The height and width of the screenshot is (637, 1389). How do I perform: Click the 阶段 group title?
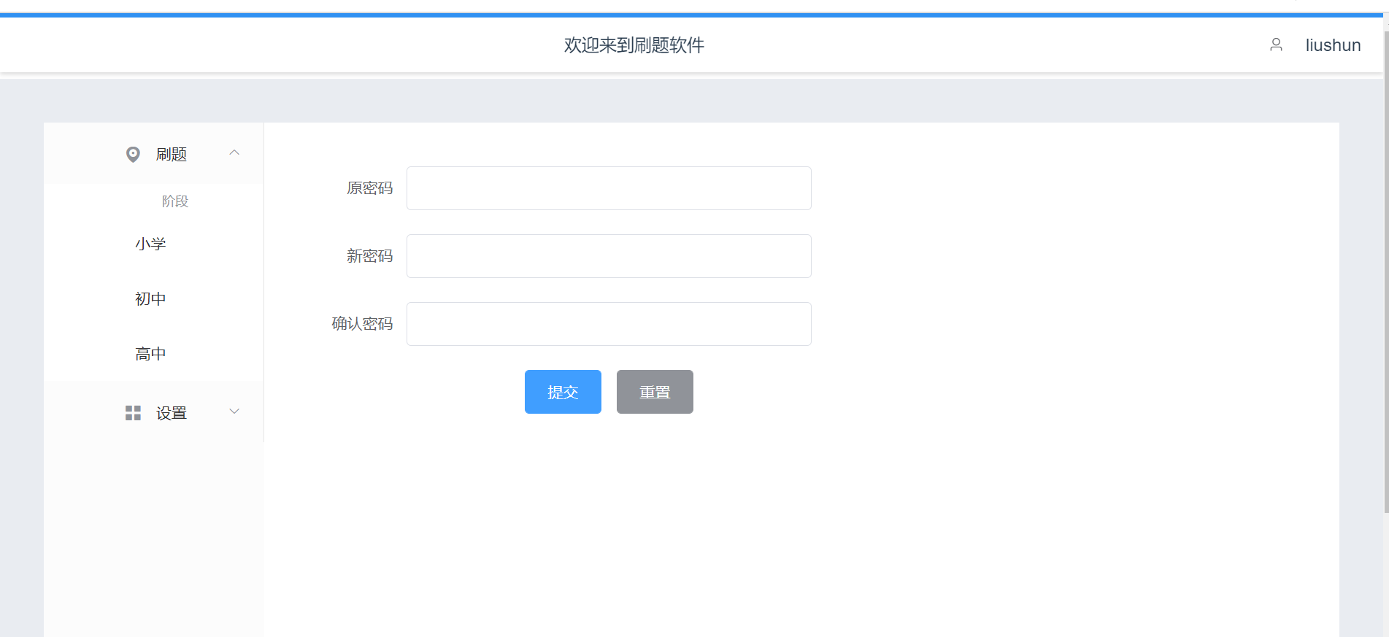pos(175,201)
